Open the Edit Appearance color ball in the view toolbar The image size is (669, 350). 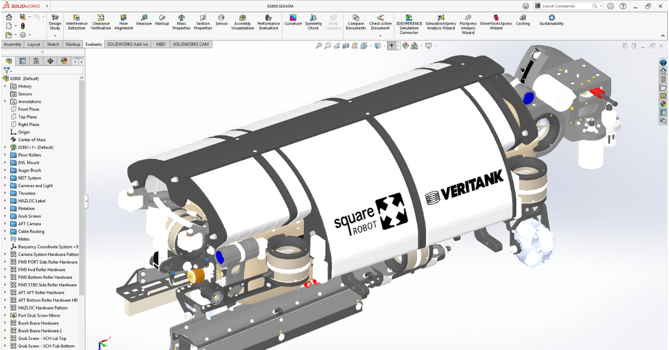pyautogui.click(x=406, y=46)
